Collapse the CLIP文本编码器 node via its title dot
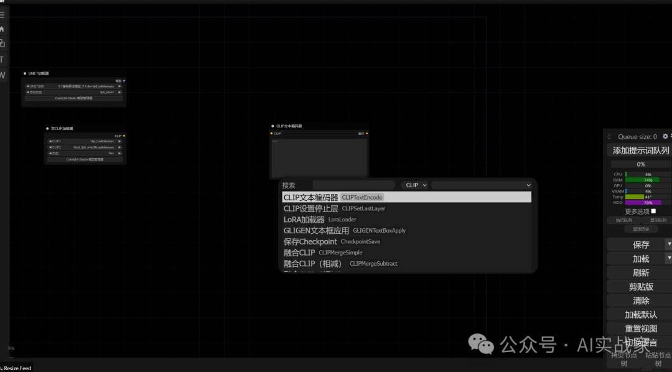The width and height of the screenshot is (672, 372). (273, 126)
